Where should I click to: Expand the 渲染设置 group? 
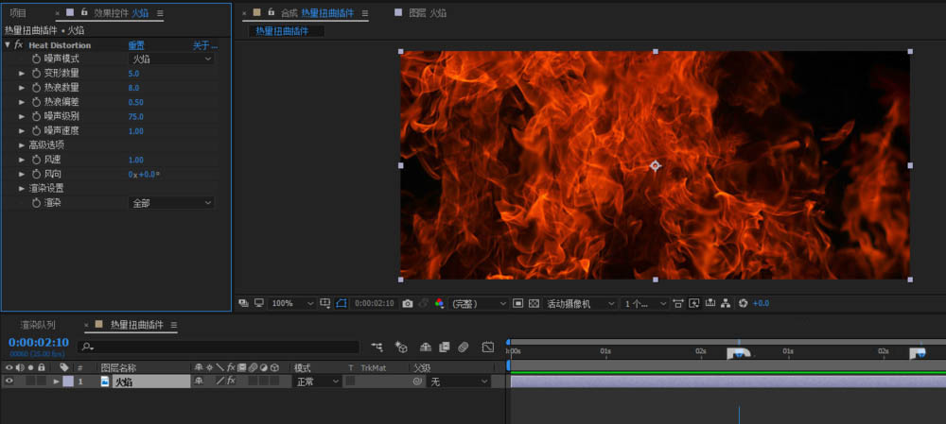click(x=22, y=189)
